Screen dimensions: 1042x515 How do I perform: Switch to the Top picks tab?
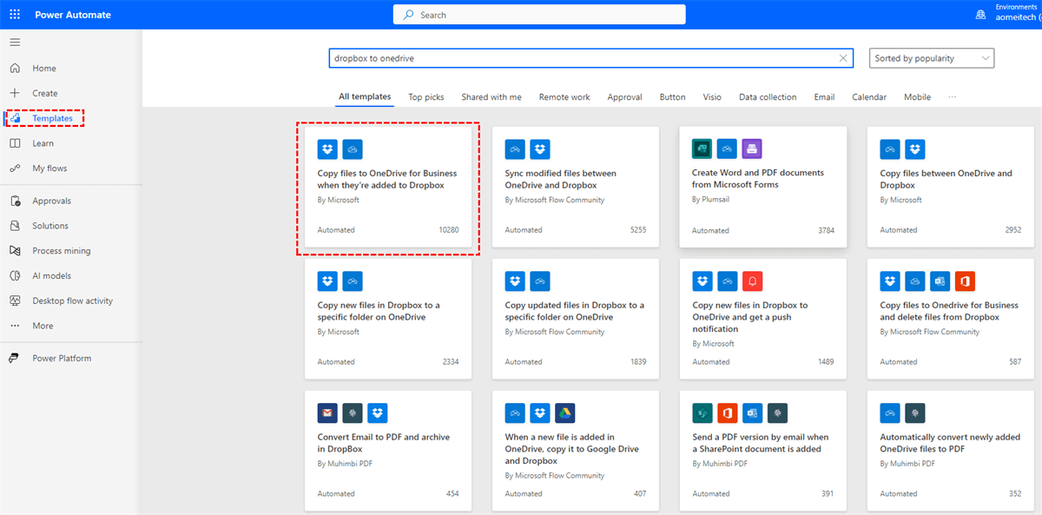[426, 97]
